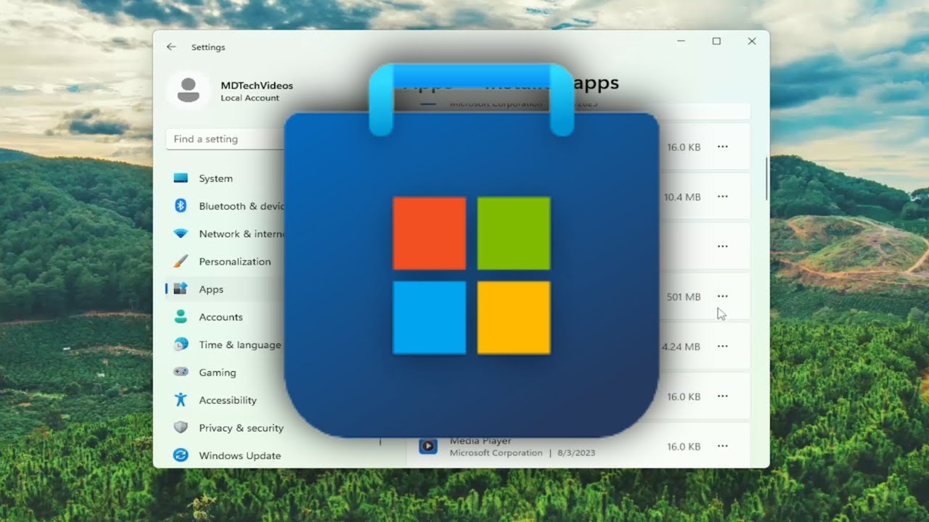Open the Windows Update category

pos(240,455)
